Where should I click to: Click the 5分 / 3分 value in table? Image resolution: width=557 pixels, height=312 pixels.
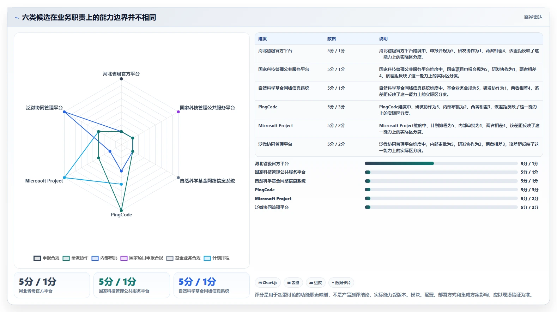(x=336, y=107)
